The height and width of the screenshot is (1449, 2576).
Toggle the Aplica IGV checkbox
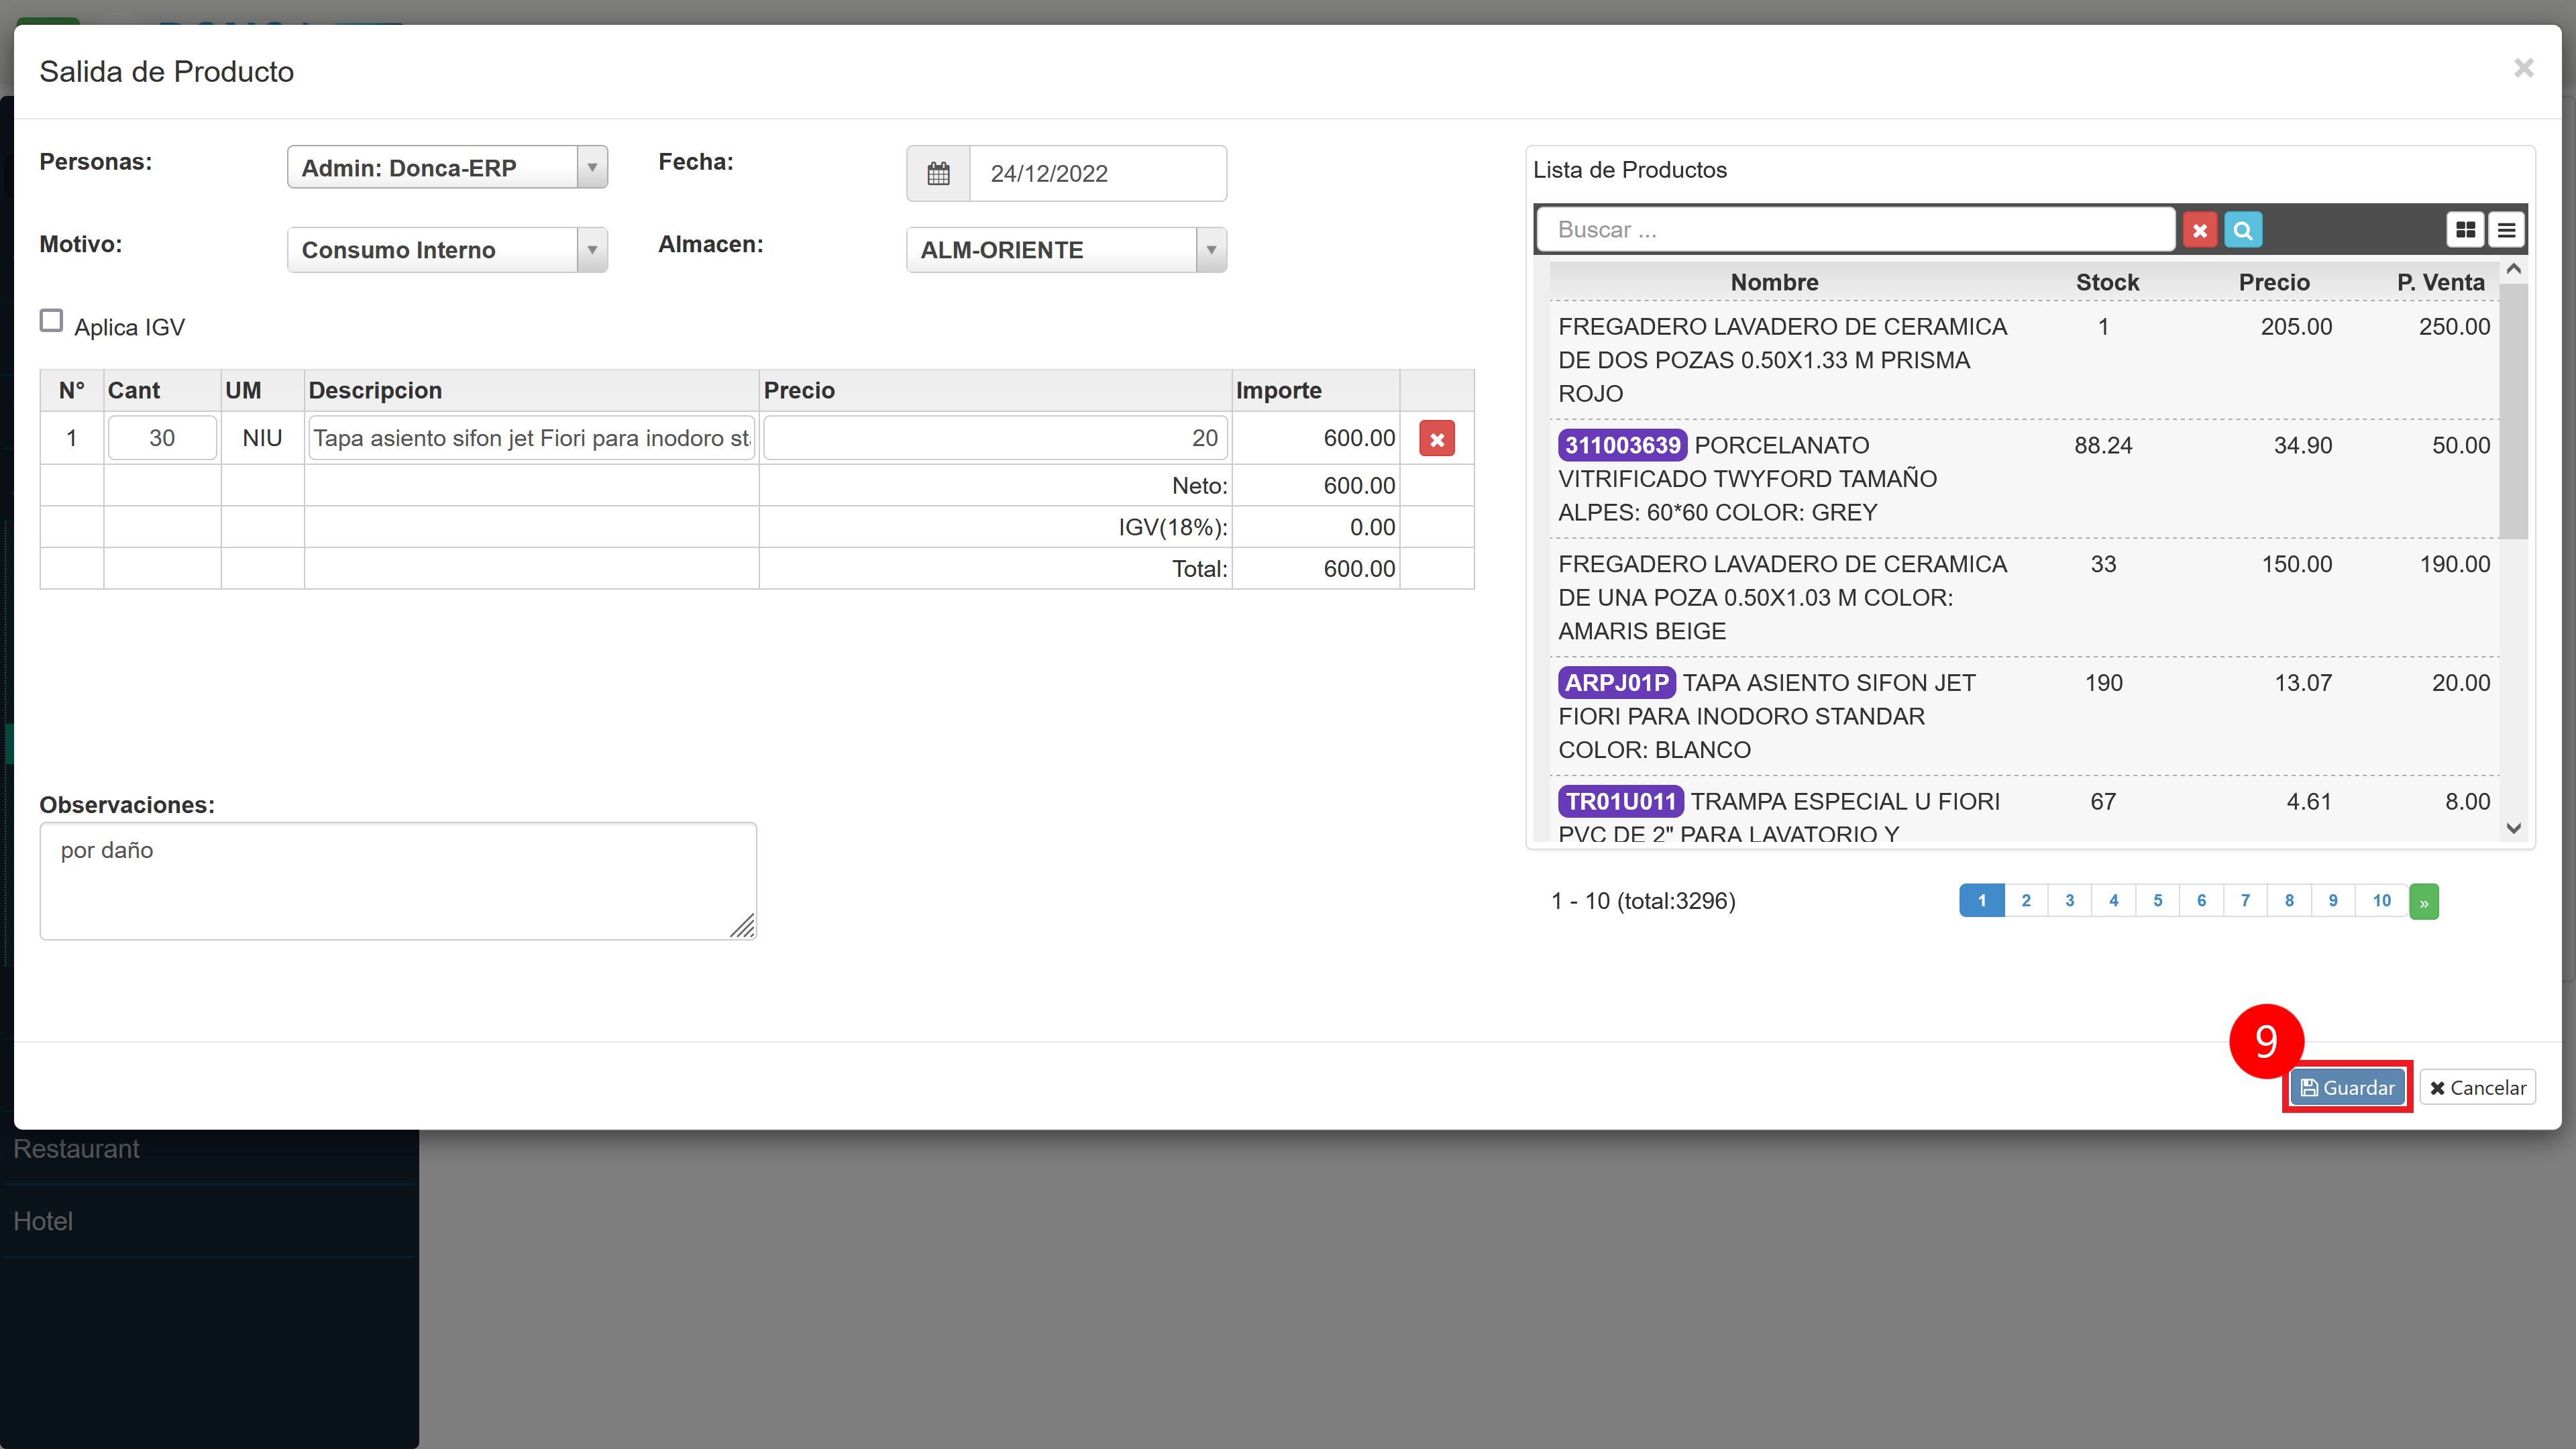51,321
